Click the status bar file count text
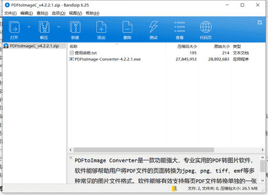The width and height of the screenshot is (268, 195). click(223, 188)
